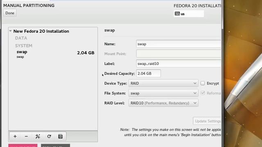The image size is (262, 147).
Task: Reload storage configuration with refresh icon
Action: click(49, 136)
